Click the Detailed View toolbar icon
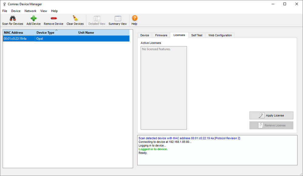Screen dimensions: 303x176 pos(97,18)
